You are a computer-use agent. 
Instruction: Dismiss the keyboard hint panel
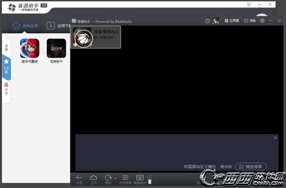275,138
